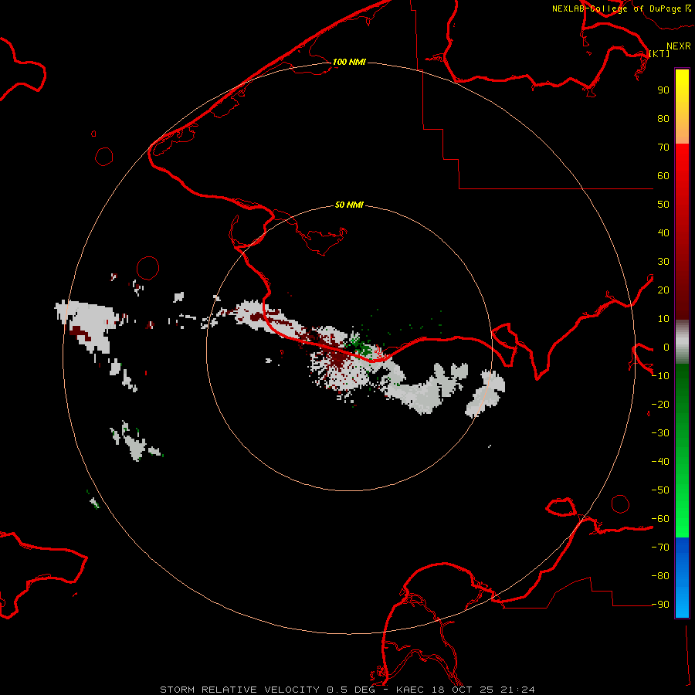695x695 pixels.
Task: Click the 100 NMI range ring label
Action: pyautogui.click(x=349, y=62)
